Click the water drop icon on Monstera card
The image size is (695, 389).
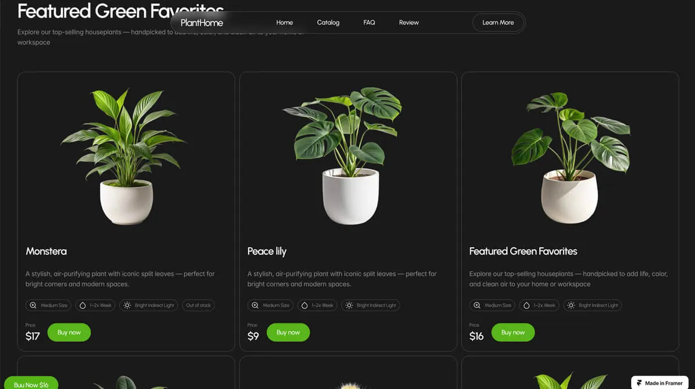point(83,305)
